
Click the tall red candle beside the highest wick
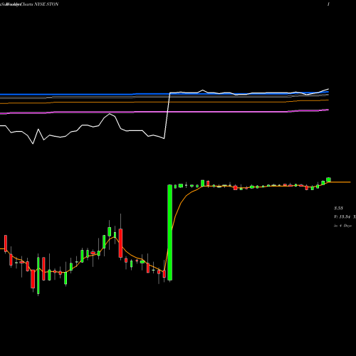point(120,243)
